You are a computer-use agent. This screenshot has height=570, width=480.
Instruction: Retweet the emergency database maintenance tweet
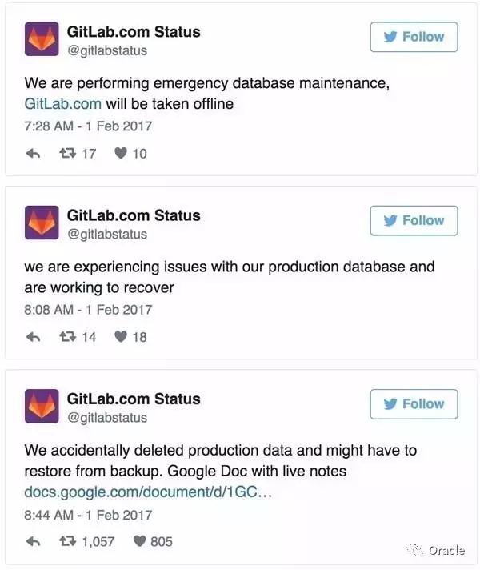tap(68, 154)
